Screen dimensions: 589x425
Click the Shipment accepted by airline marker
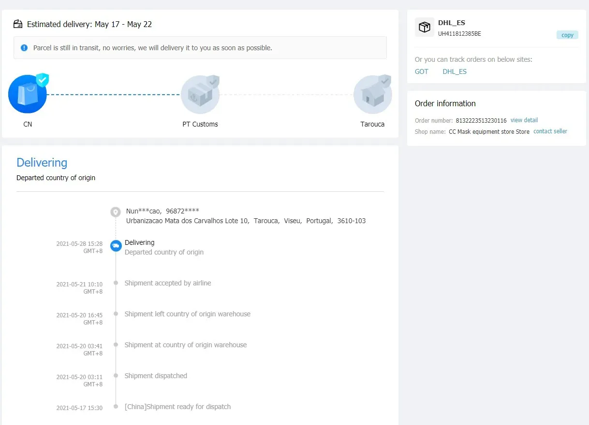click(x=116, y=283)
